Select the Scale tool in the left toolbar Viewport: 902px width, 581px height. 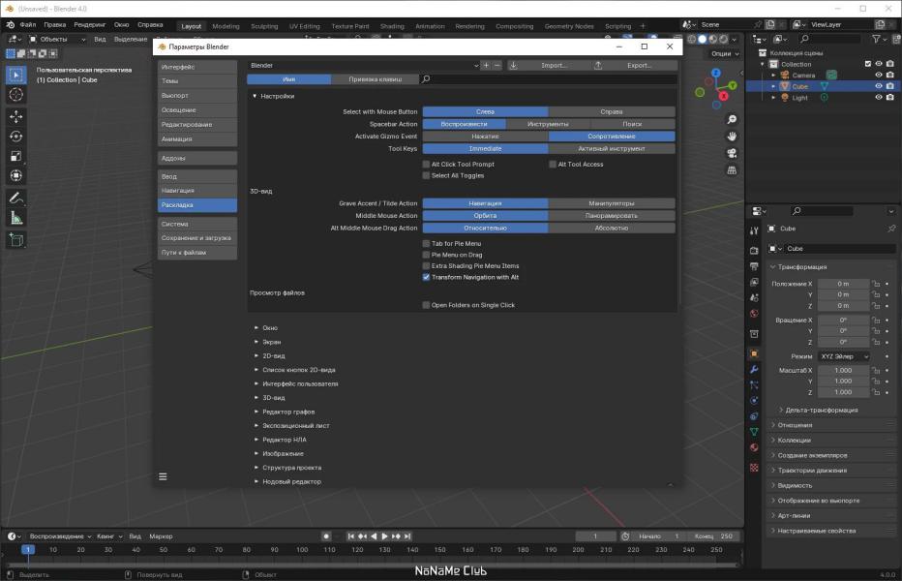[x=16, y=156]
